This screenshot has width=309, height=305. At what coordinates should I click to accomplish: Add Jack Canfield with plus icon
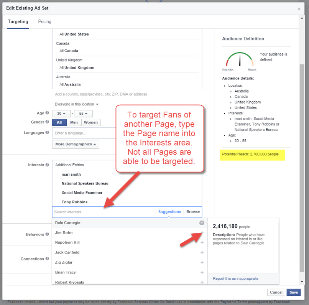pyautogui.click(x=202, y=252)
